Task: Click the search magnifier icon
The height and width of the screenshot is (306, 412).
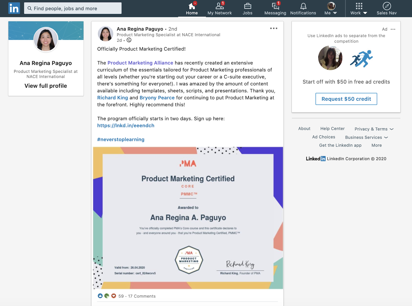Action: pos(30,8)
